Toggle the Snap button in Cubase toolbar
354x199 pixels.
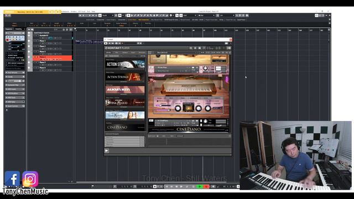pos(177,15)
